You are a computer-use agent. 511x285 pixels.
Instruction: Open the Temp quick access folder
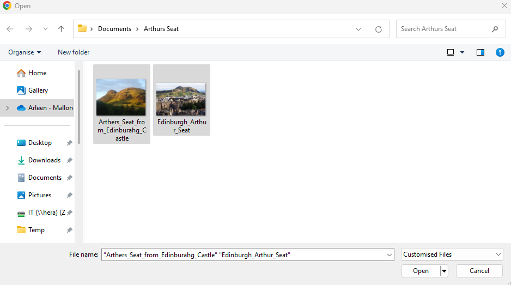(x=36, y=230)
